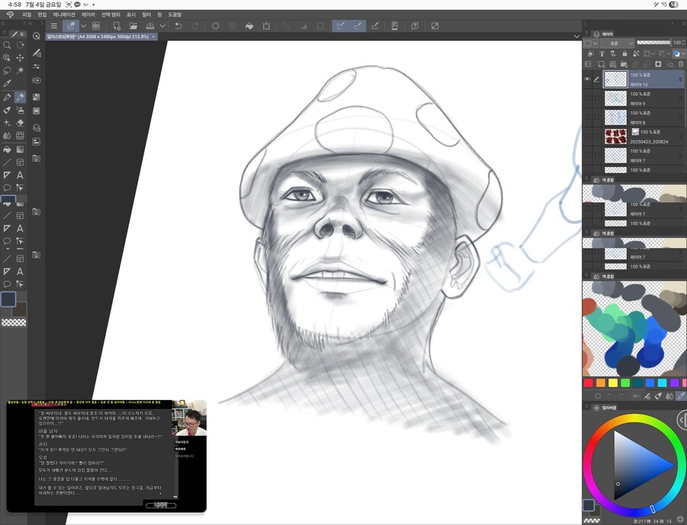Select the layer 9 thumbnail
Screen dimensions: 687x525
click(615, 98)
